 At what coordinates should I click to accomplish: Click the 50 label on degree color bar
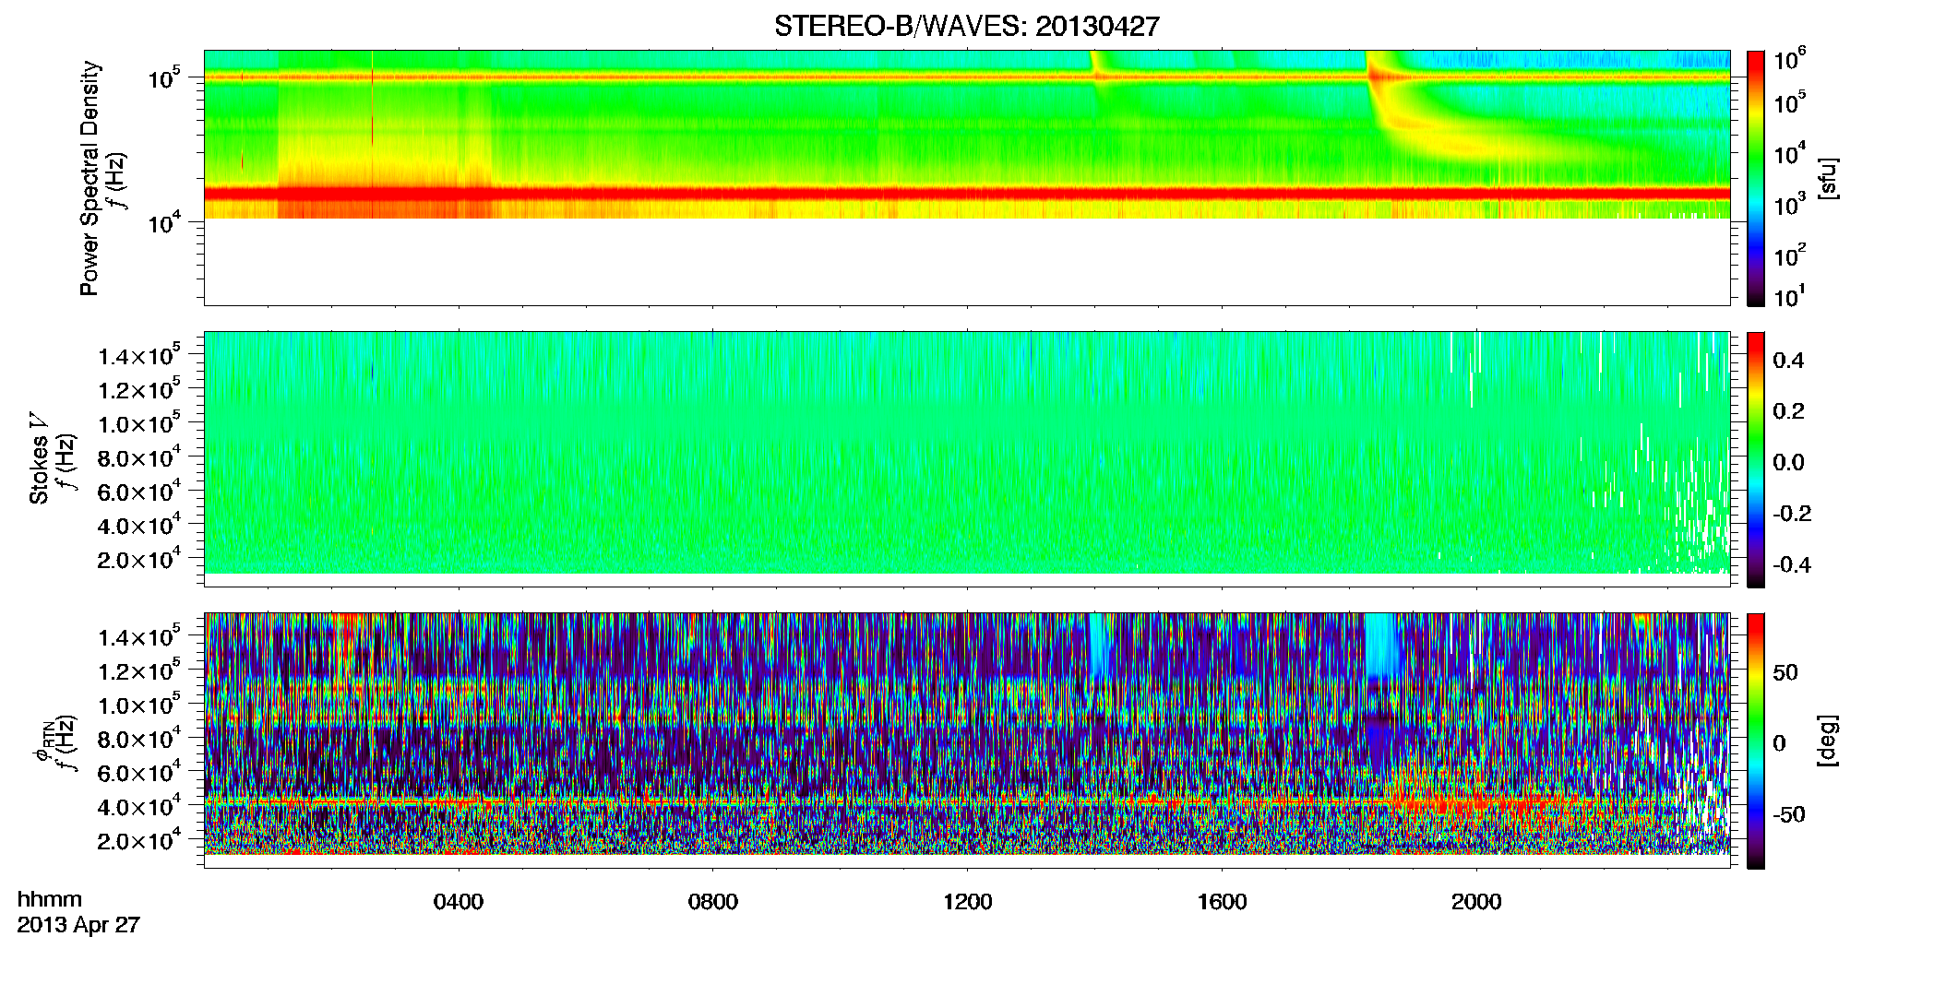point(1785,672)
